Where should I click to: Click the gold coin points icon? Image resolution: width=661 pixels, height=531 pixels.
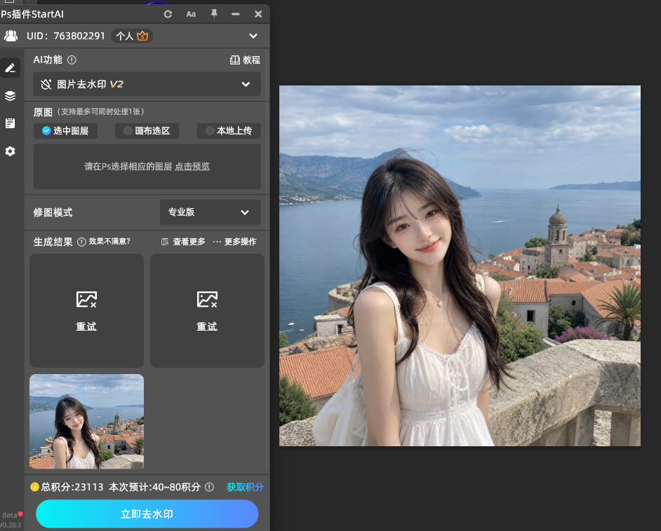[34, 487]
